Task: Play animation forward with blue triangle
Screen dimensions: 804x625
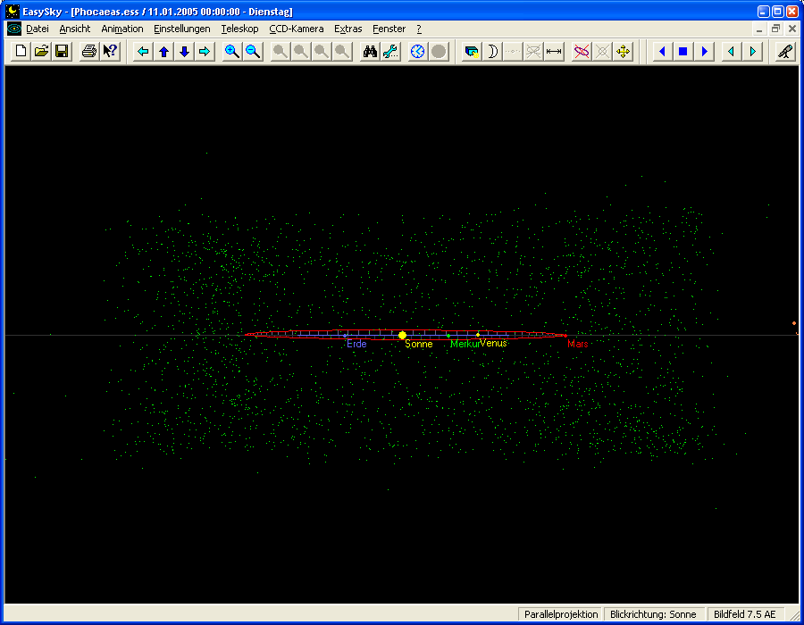Action: click(x=704, y=52)
